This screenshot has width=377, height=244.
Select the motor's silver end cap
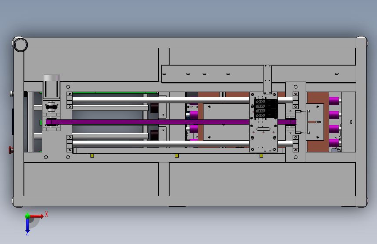[x=51, y=78]
